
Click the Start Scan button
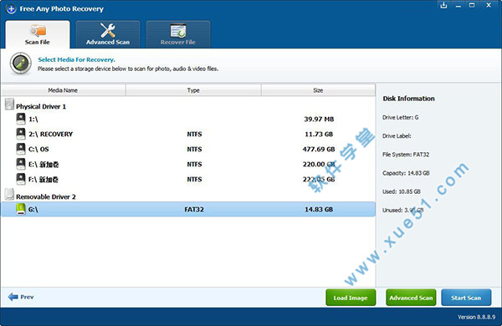click(x=466, y=298)
